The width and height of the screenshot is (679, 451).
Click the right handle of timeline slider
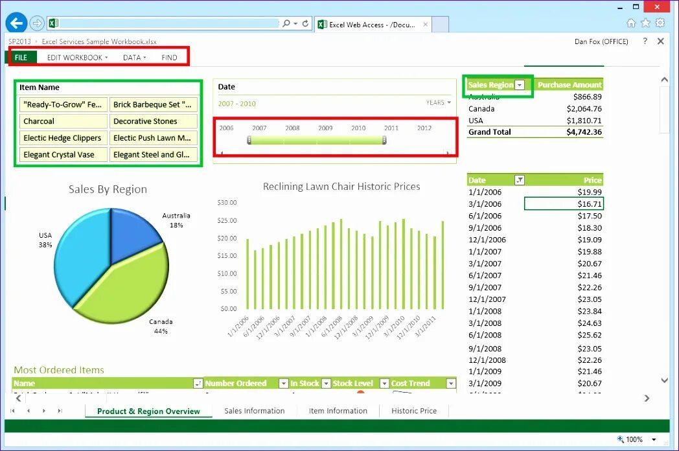(x=384, y=140)
